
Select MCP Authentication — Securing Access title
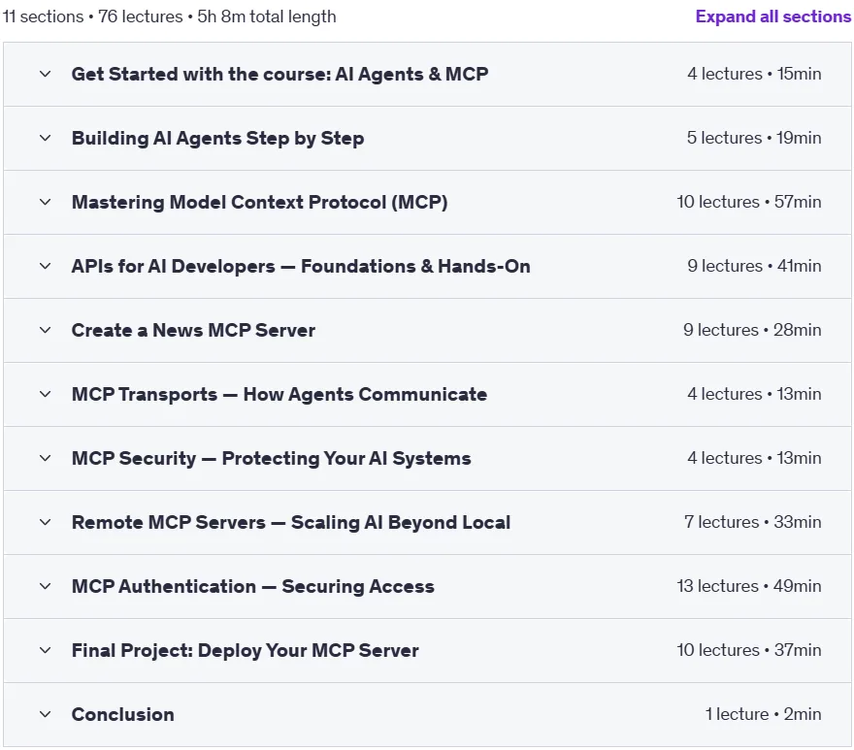252,586
